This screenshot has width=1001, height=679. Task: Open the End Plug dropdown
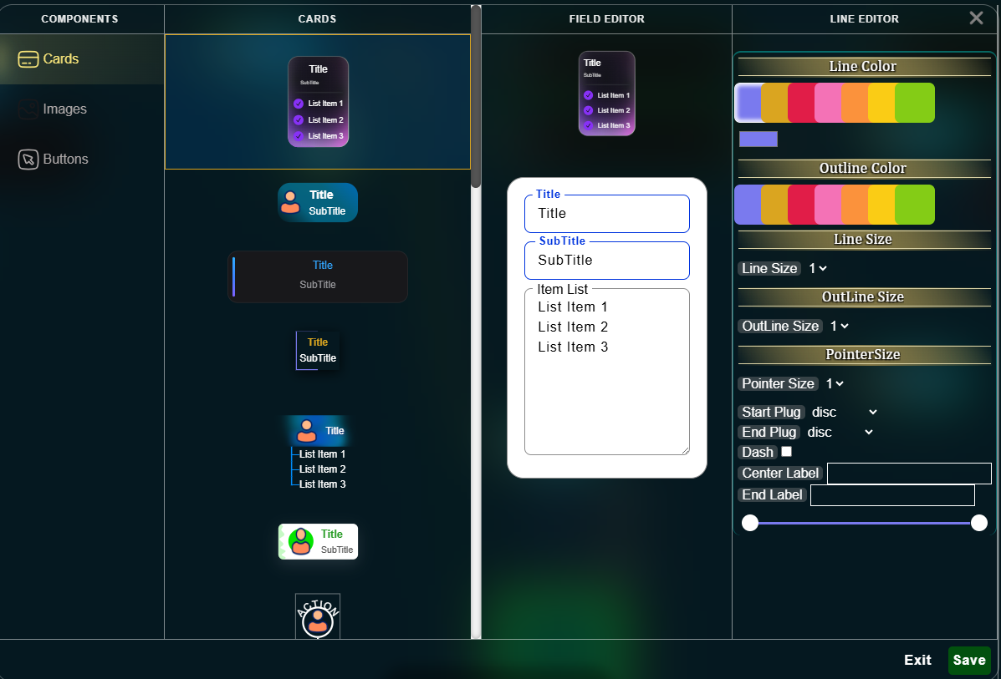pos(840,432)
